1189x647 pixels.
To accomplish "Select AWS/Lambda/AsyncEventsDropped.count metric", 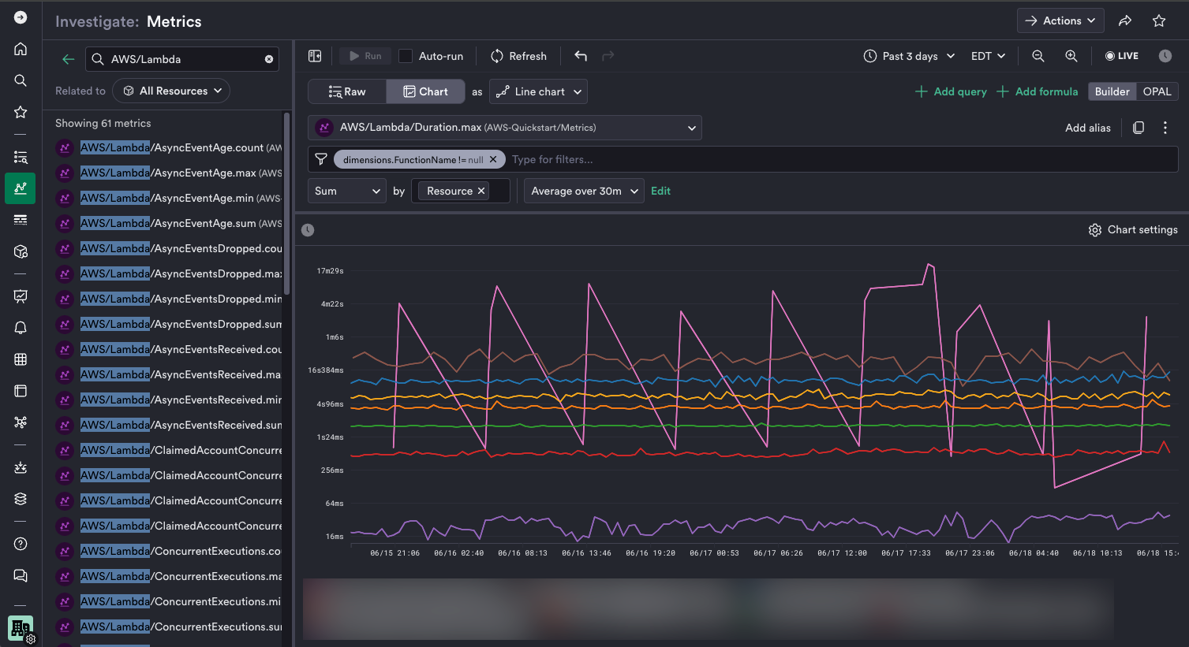I will coord(169,248).
